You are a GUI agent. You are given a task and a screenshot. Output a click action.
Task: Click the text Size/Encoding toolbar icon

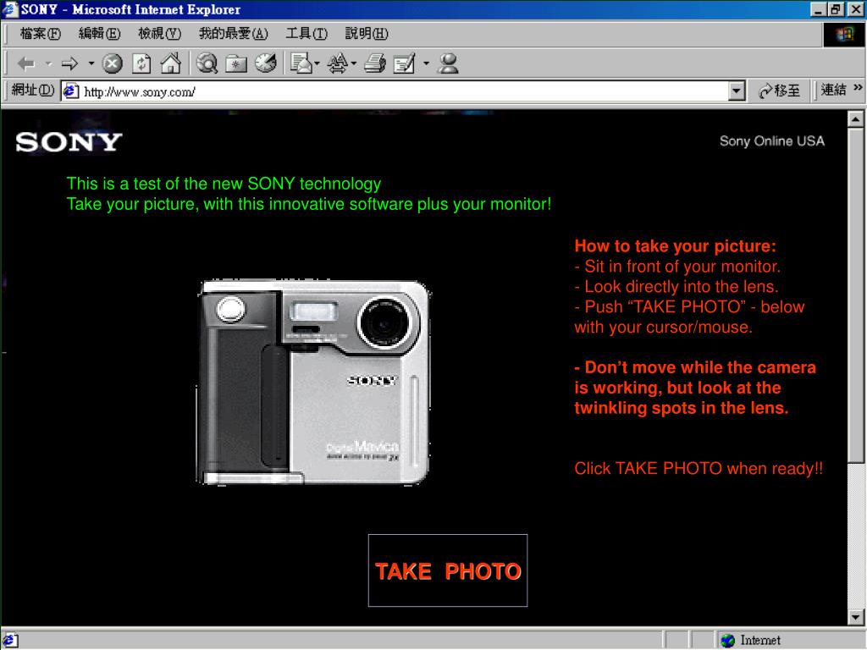click(x=337, y=63)
